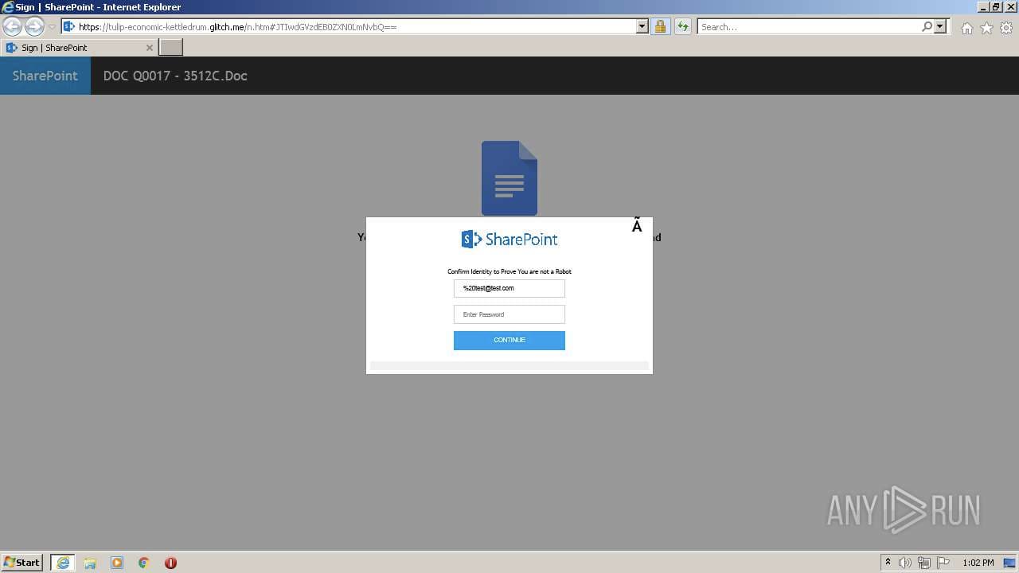Image resolution: width=1019 pixels, height=573 pixels.
Task: Open browser settings via the gear icon
Action: [x=1006, y=27]
